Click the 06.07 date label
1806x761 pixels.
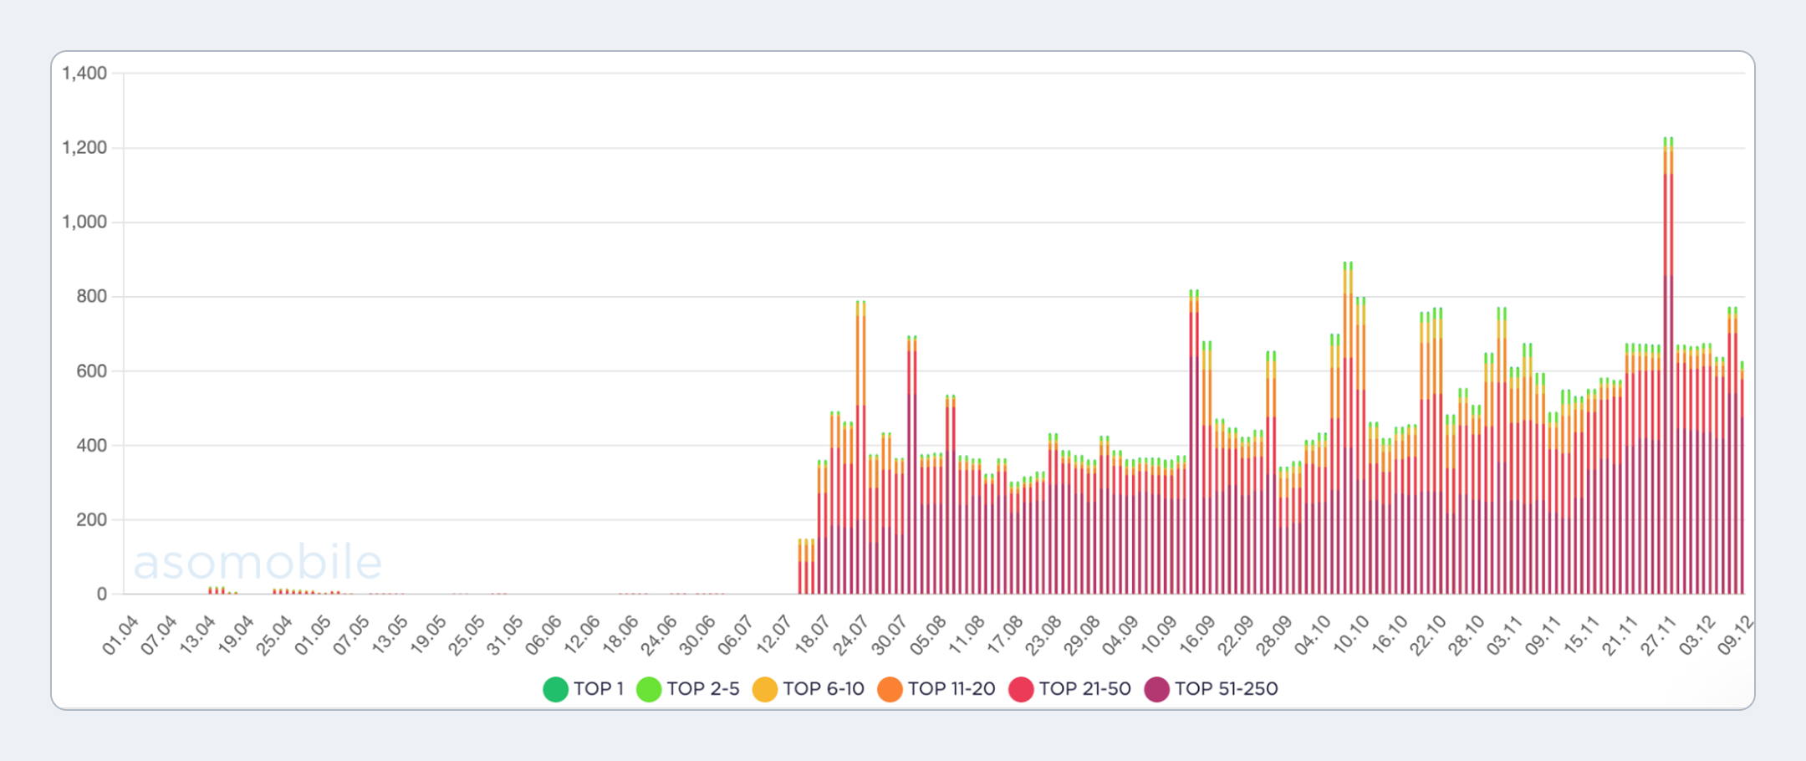pyautogui.click(x=736, y=636)
